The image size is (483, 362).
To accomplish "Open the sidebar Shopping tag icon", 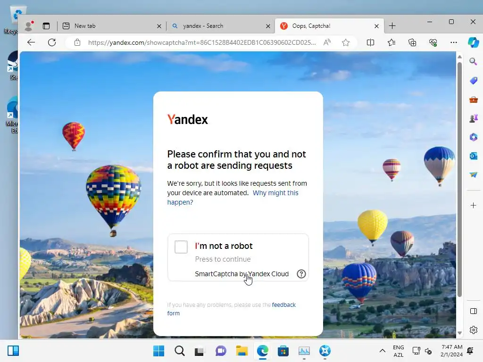I will click(473, 81).
